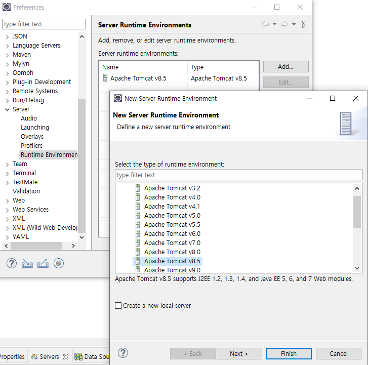Select the Validation preferences item
This screenshot has height=365, width=368.
[x=26, y=191]
